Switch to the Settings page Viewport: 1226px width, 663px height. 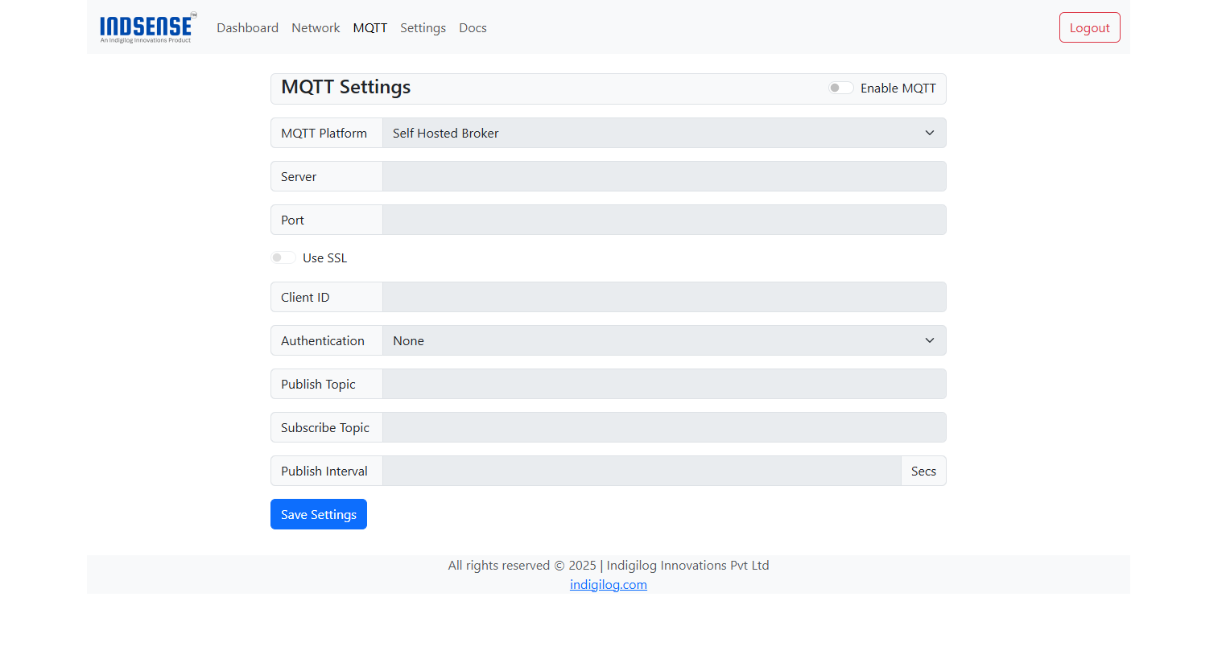(x=423, y=27)
